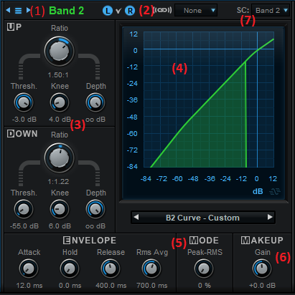Click the check mark between L and R
Image resolution: width=295 pixels, height=295 pixels.
click(x=118, y=11)
